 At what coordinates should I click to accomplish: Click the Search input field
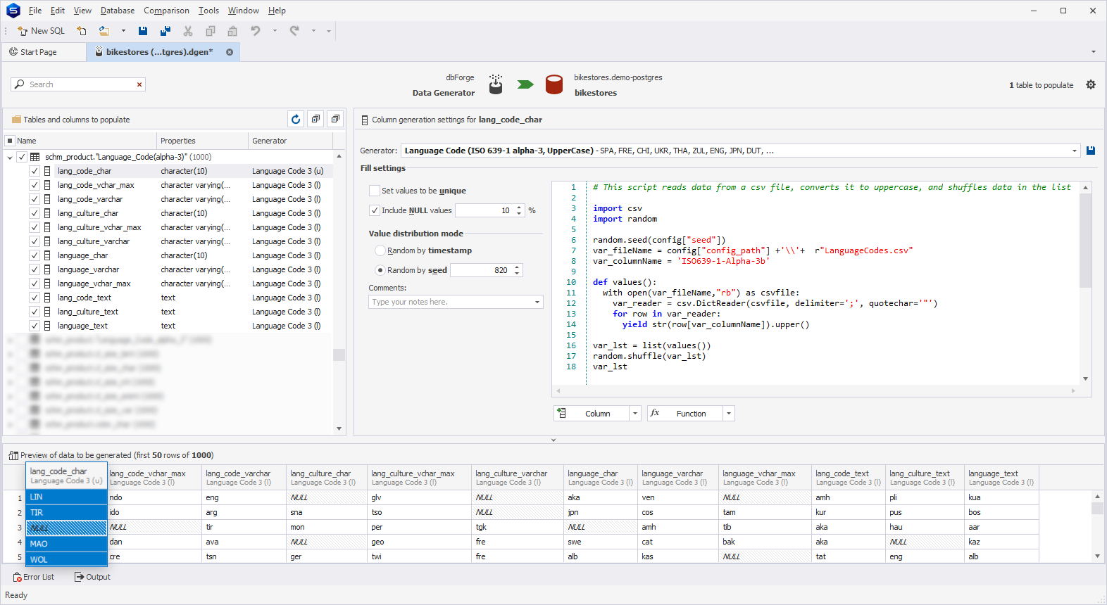(77, 84)
